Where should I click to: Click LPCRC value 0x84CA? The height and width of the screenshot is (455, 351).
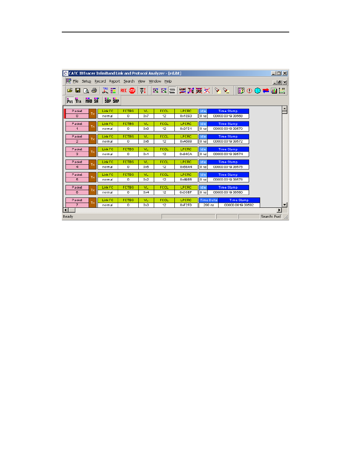[x=186, y=154]
